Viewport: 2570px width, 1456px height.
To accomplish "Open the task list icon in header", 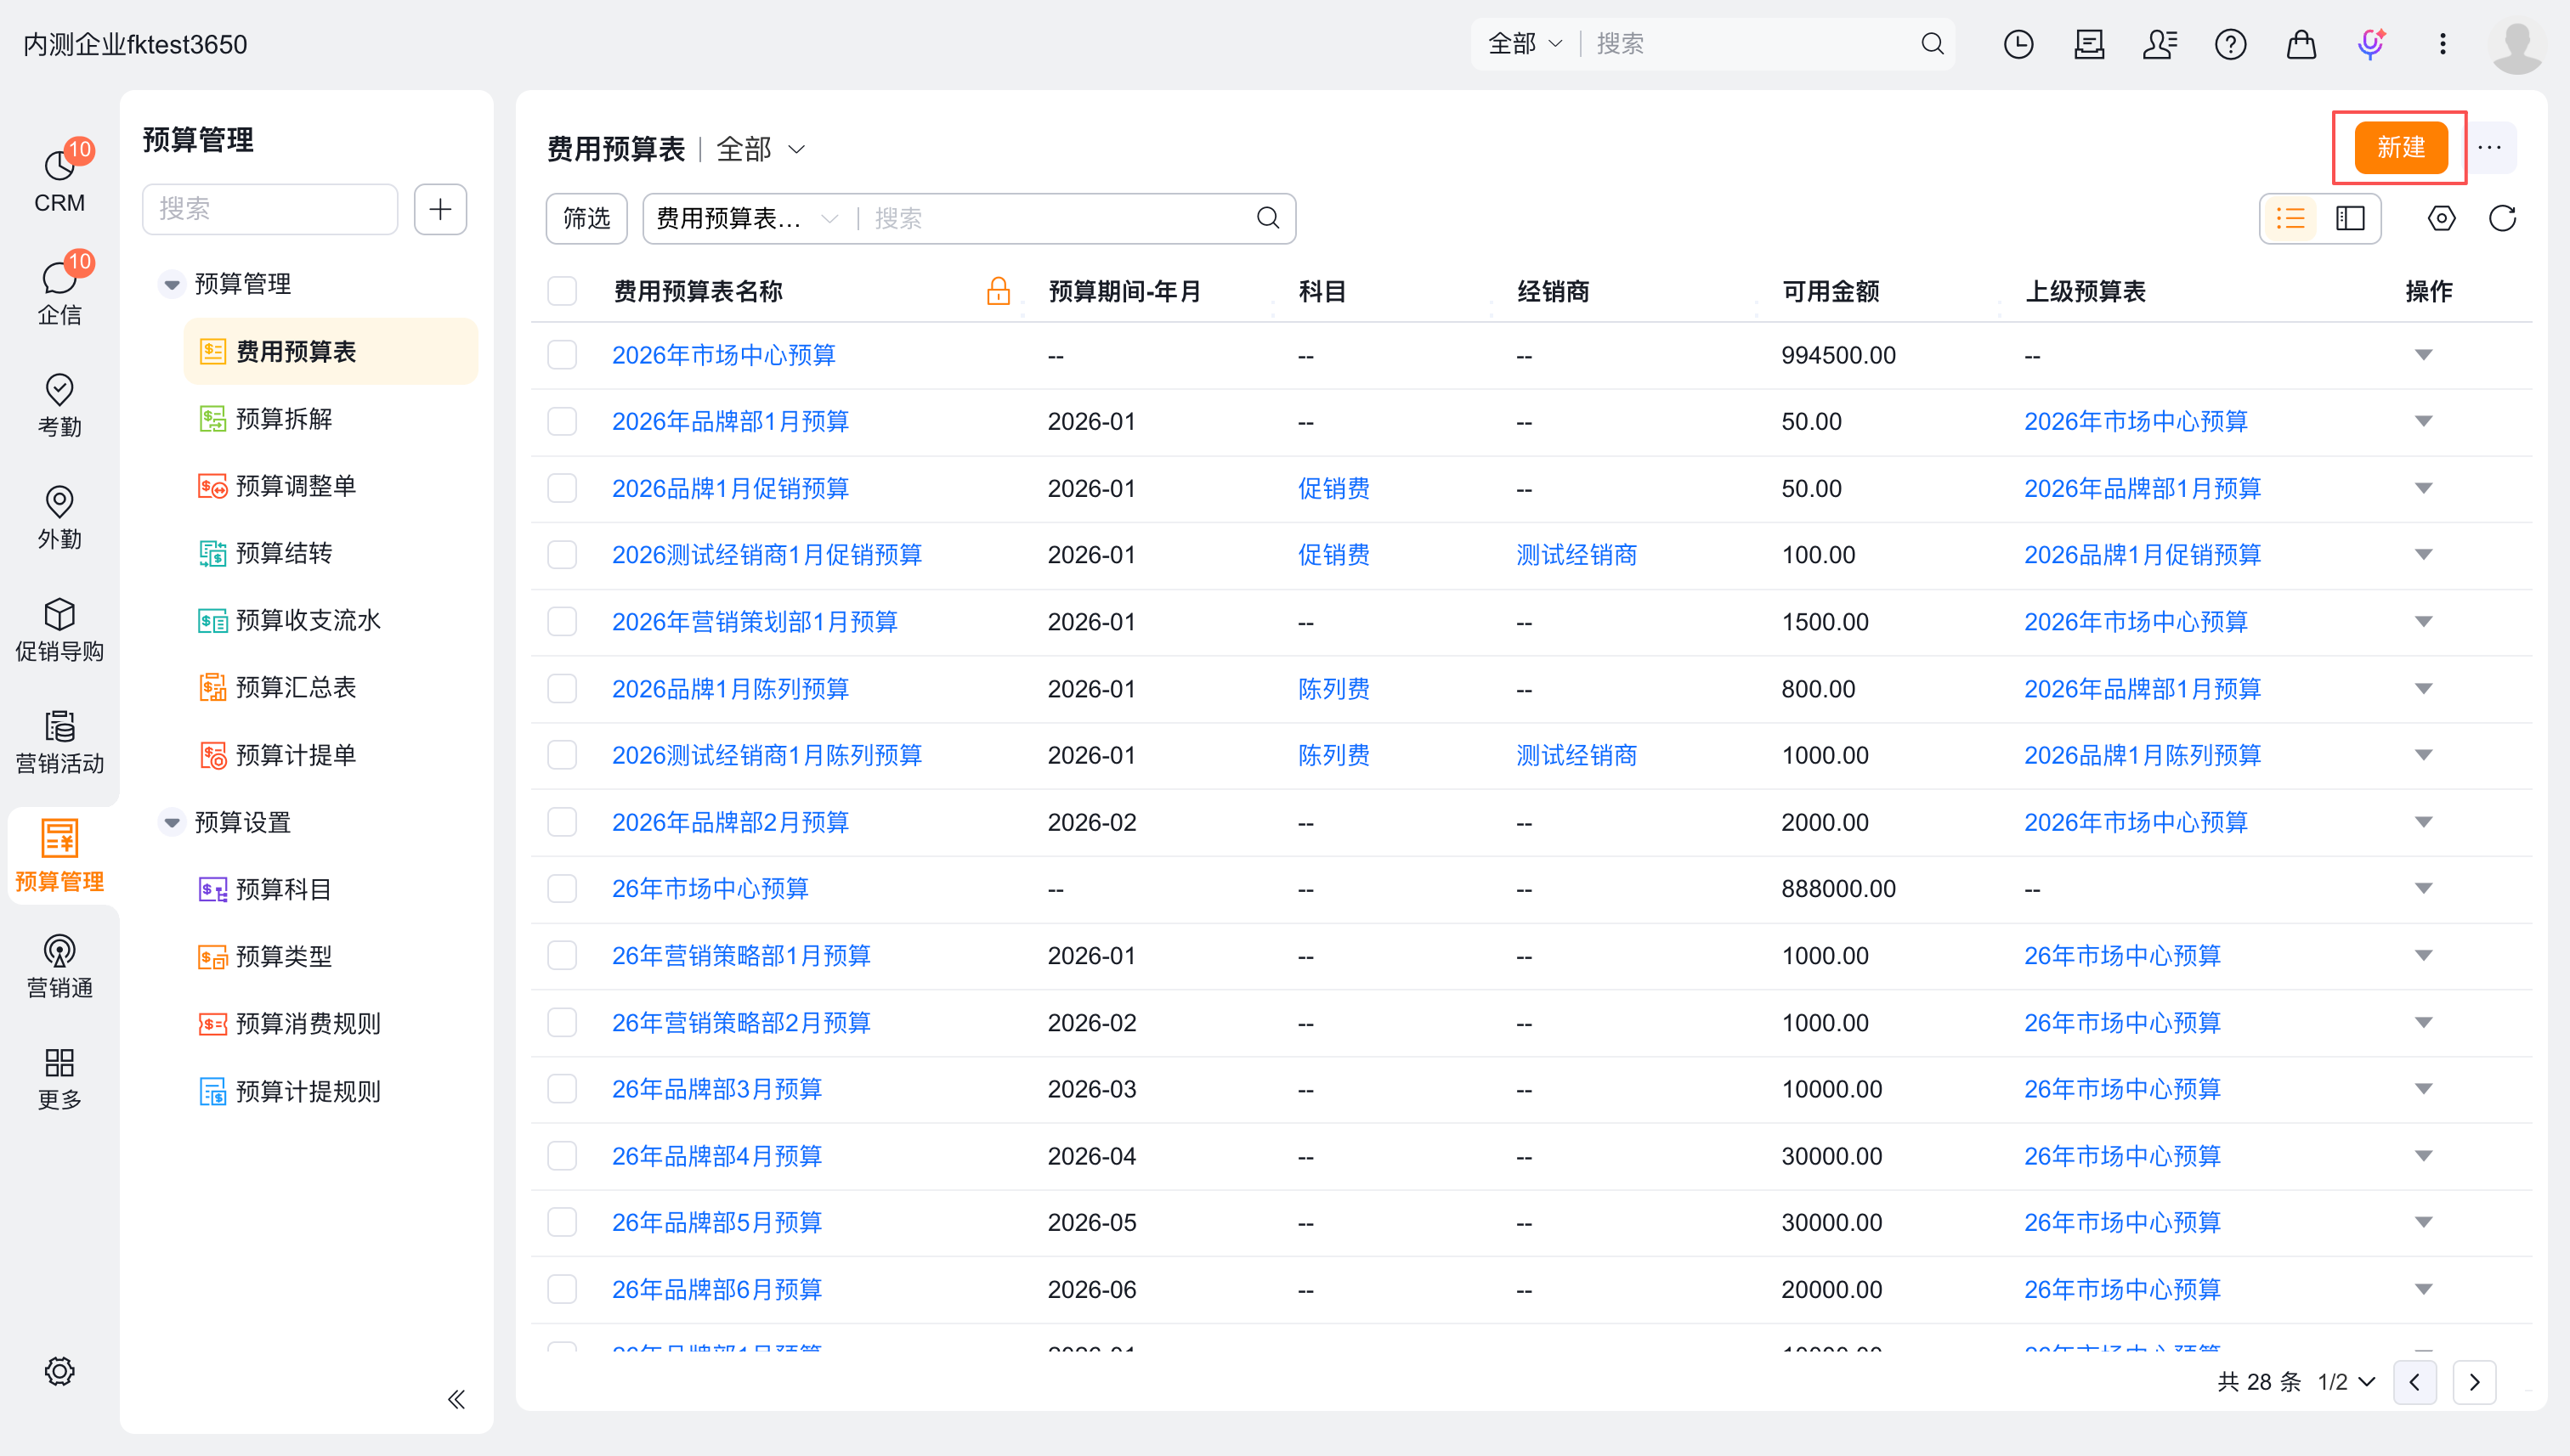I will coord(2089,44).
